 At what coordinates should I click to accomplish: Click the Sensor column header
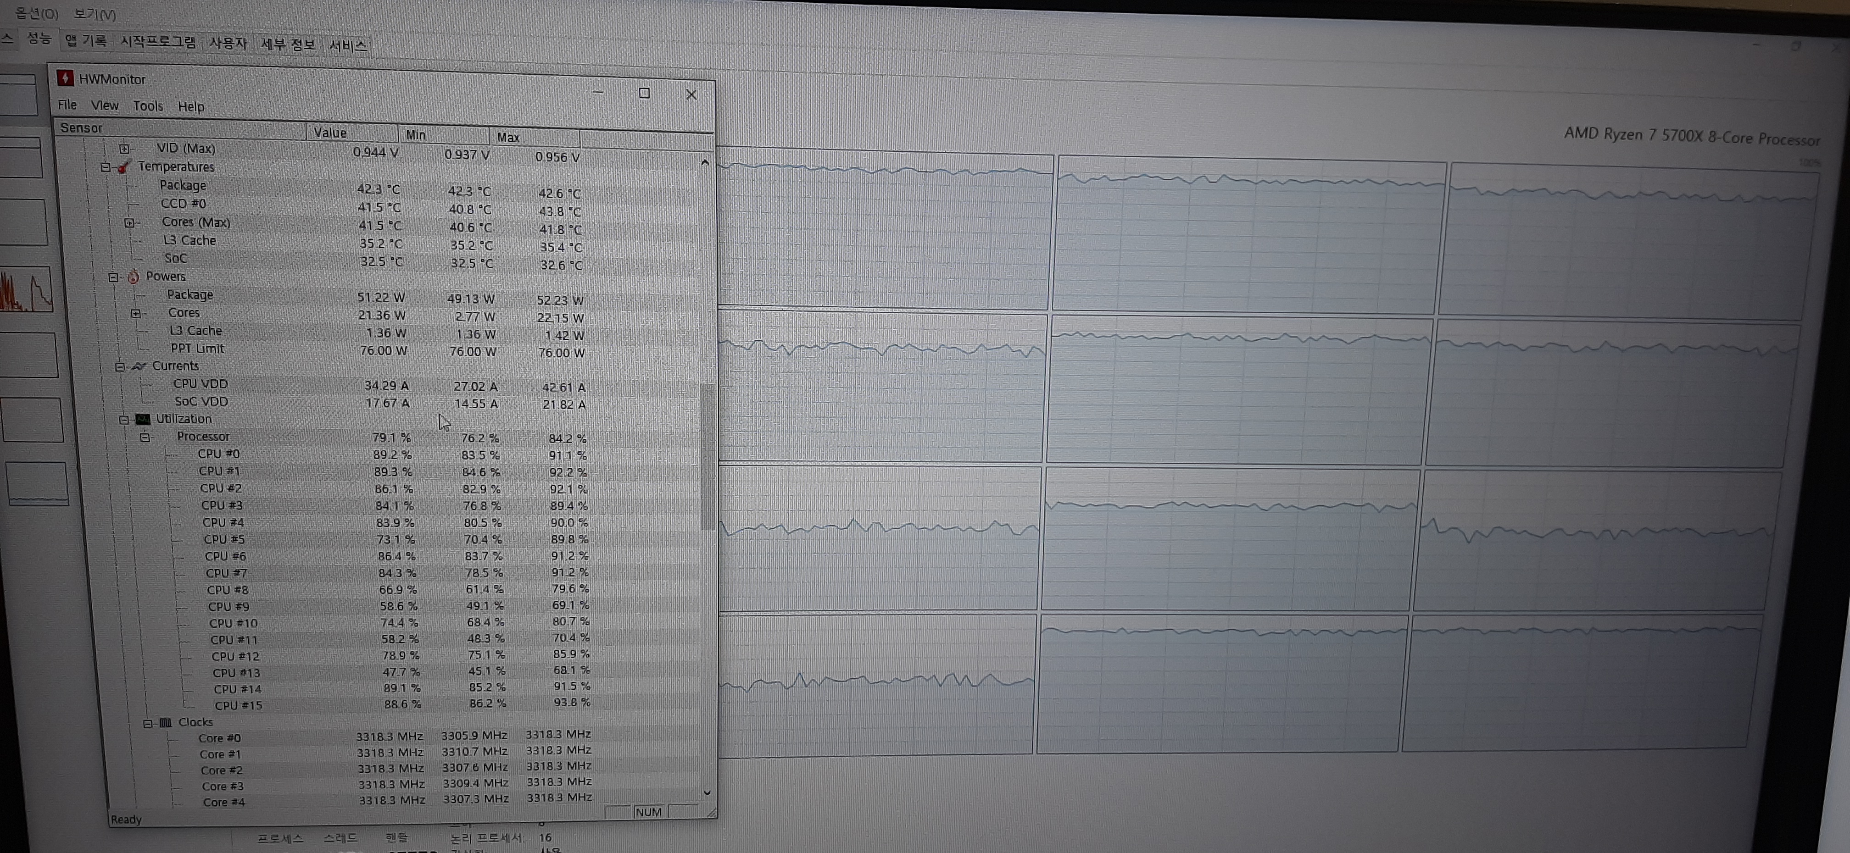181,129
